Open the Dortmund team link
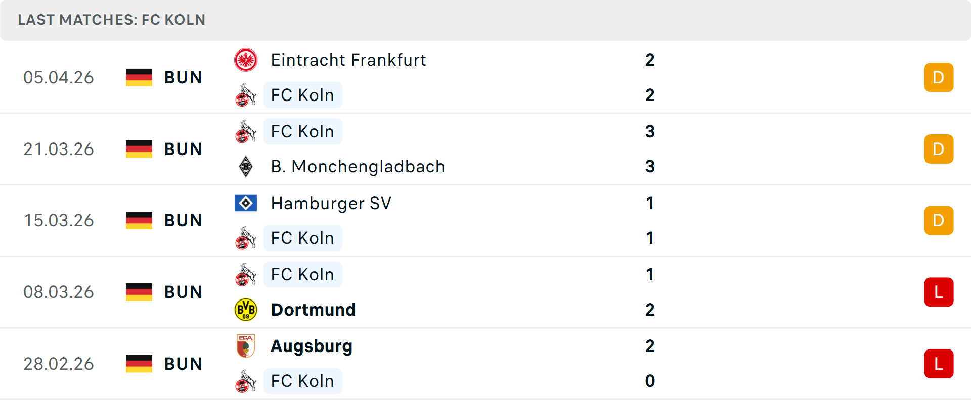This screenshot has width=971, height=400. tap(313, 310)
